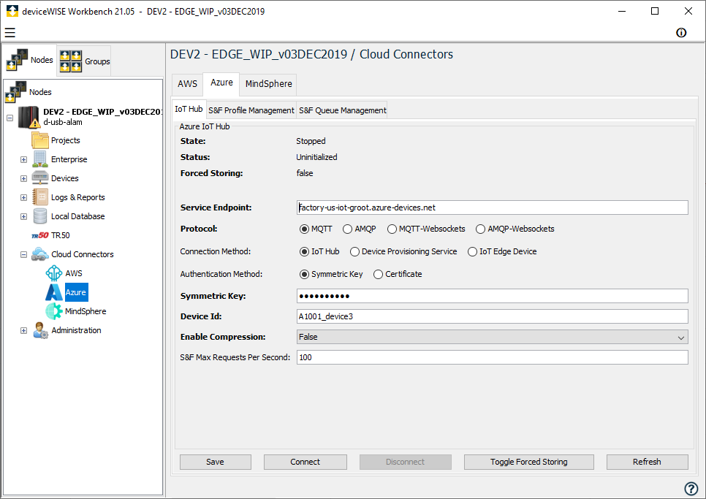The height and width of the screenshot is (499, 706).
Task: Expand the Administration tree node
Action: pos(24,331)
